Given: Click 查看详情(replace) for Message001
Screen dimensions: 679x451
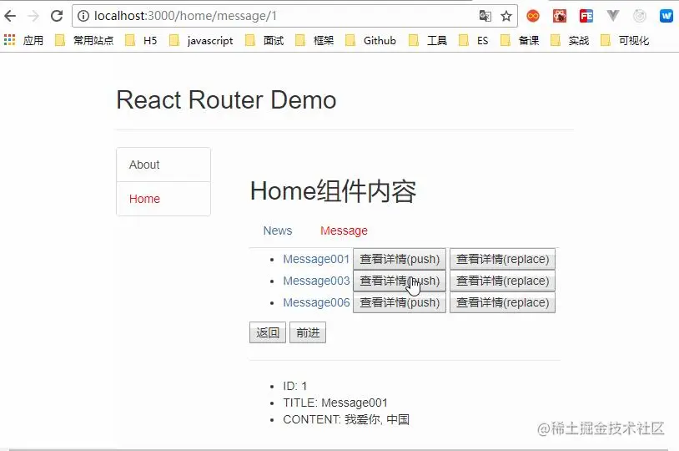Looking at the screenshot, I should tap(502, 259).
